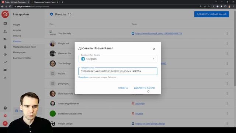Open the broadcasts paper-plane icon
The image size is (236, 133).
(5, 39)
